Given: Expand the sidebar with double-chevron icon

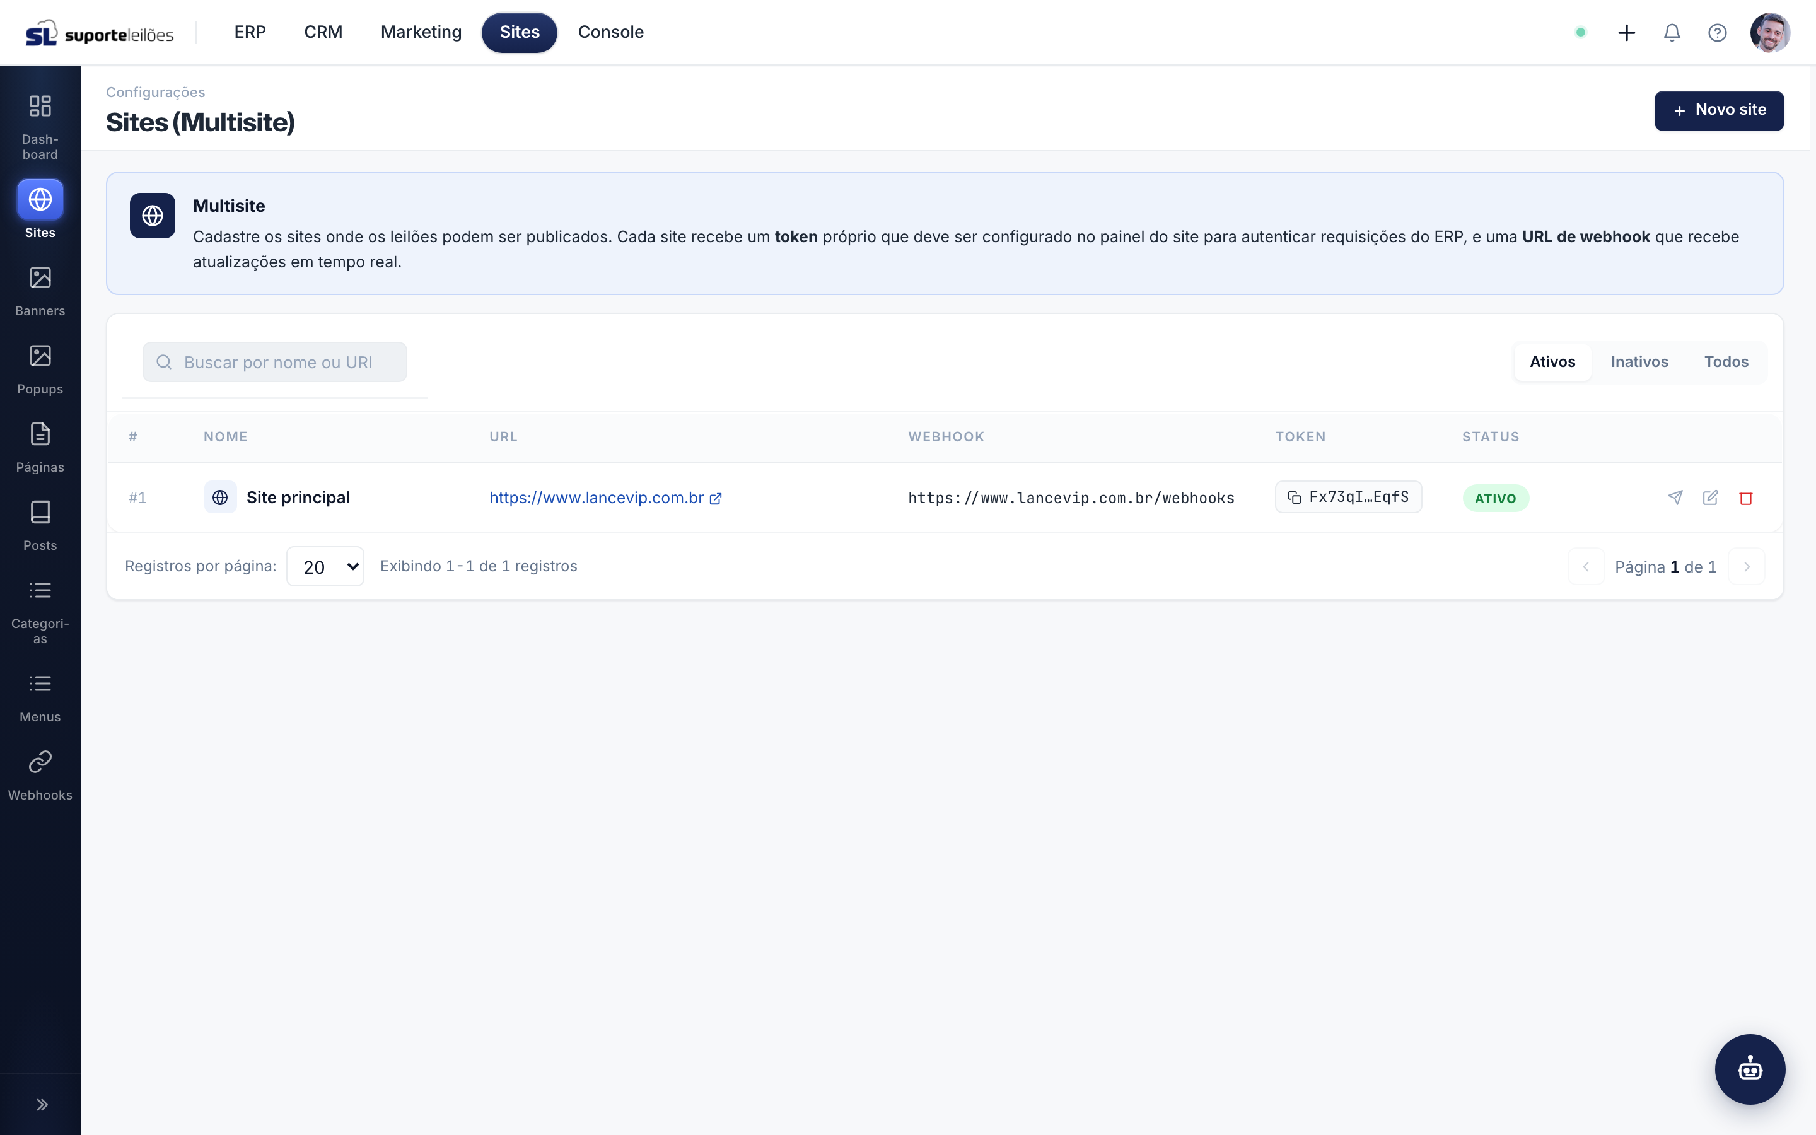Looking at the screenshot, I should [x=42, y=1104].
